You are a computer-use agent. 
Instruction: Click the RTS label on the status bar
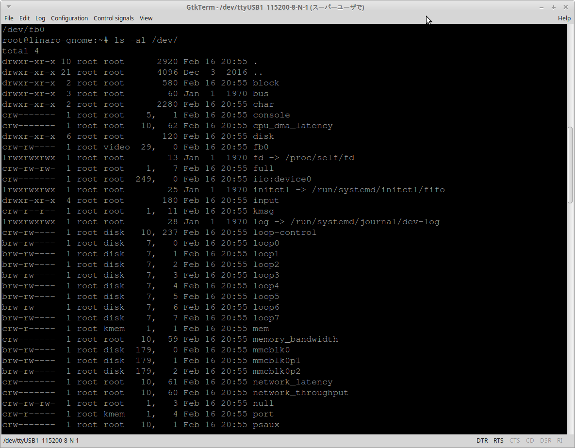tap(498, 440)
